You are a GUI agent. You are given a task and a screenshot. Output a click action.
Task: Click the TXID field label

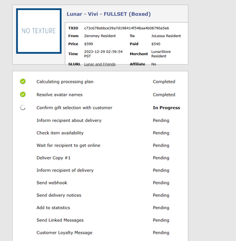73,28
